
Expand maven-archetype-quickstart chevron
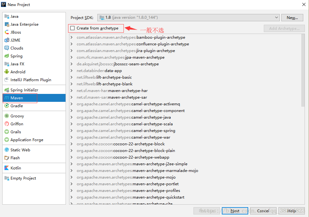coord(72,197)
